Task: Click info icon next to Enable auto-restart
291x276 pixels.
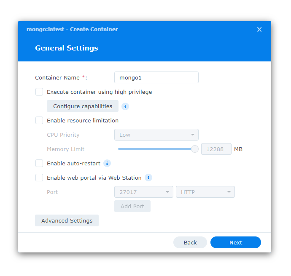Action: point(107,163)
